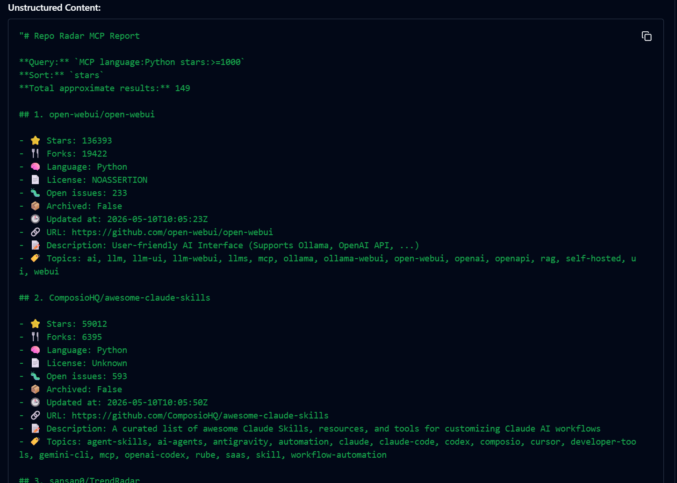
Task: Click "Updated at: 2026-05-10T10:05:50Z" line
Action: tap(114, 403)
